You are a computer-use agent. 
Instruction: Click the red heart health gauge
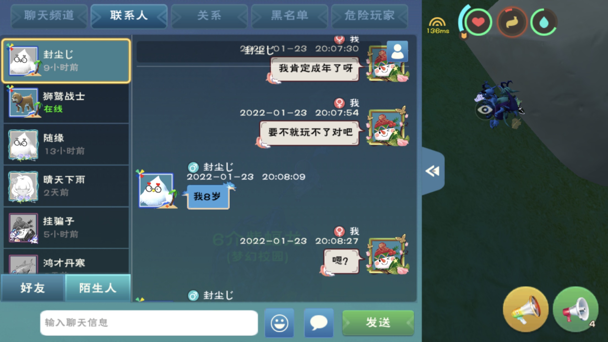tap(478, 22)
